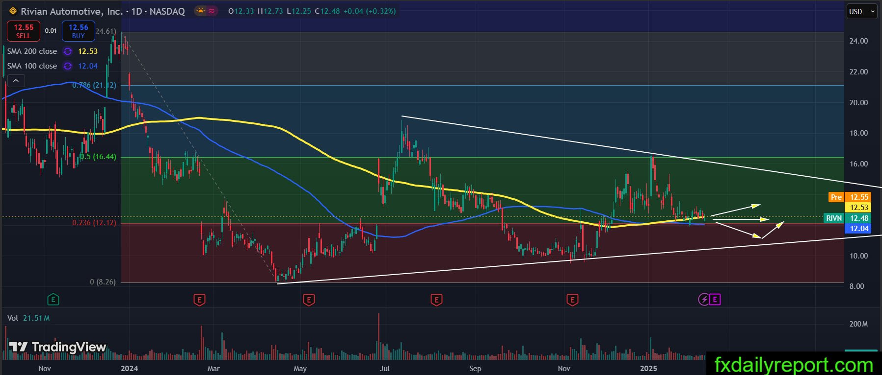Click the Sep label on the time axis
Image resolution: width=882 pixels, height=375 pixels.
(475, 368)
